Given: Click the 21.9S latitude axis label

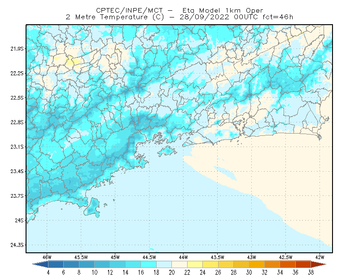Looking at the screenshot, I should click(x=17, y=49).
